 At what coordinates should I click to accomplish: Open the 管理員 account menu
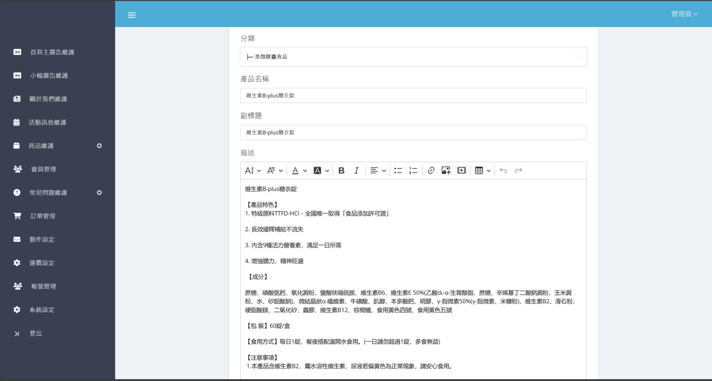[x=684, y=14]
